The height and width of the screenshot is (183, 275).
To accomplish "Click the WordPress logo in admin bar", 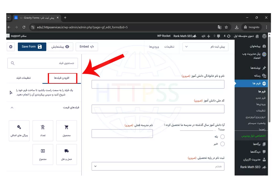I will pos(264,36).
